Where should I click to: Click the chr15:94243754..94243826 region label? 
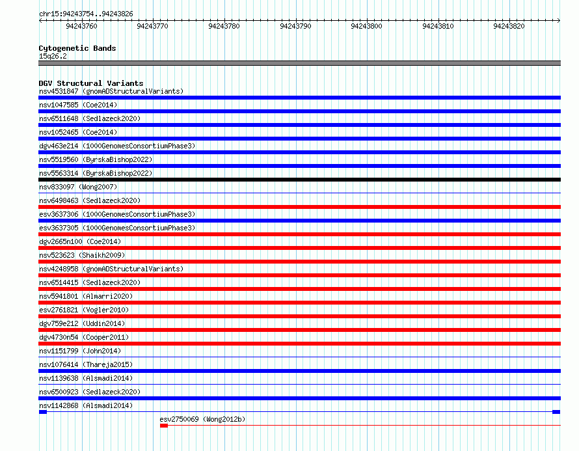pyautogui.click(x=86, y=14)
